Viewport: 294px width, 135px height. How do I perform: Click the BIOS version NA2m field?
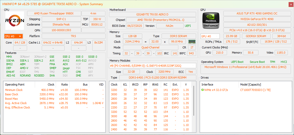point(170,26)
